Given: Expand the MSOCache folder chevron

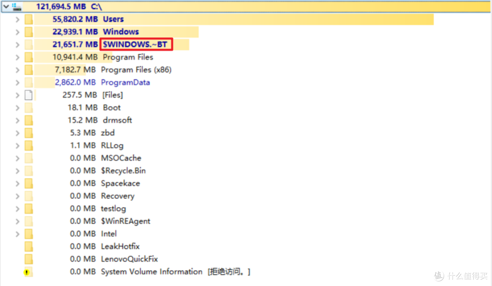Looking at the screenshot, I should pyautogui.click(x=18, y=158).
